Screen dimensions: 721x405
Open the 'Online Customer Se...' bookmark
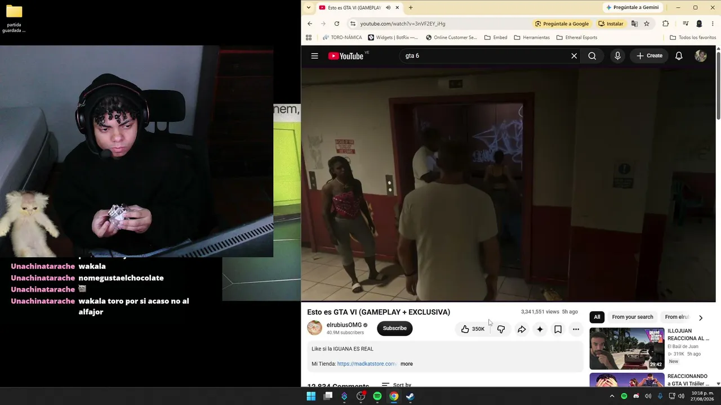click(452, 38)
